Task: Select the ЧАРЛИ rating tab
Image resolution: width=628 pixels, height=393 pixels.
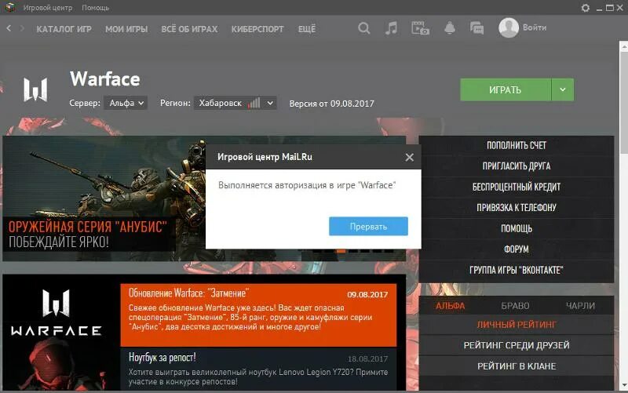Action: [580, 306]
